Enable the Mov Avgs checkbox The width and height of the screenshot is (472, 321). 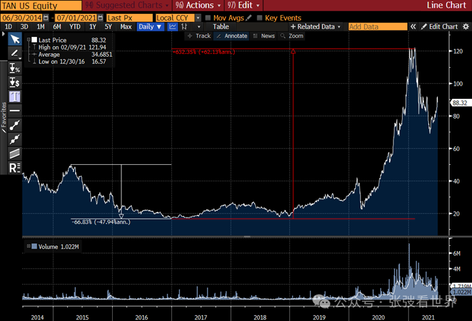208,18
